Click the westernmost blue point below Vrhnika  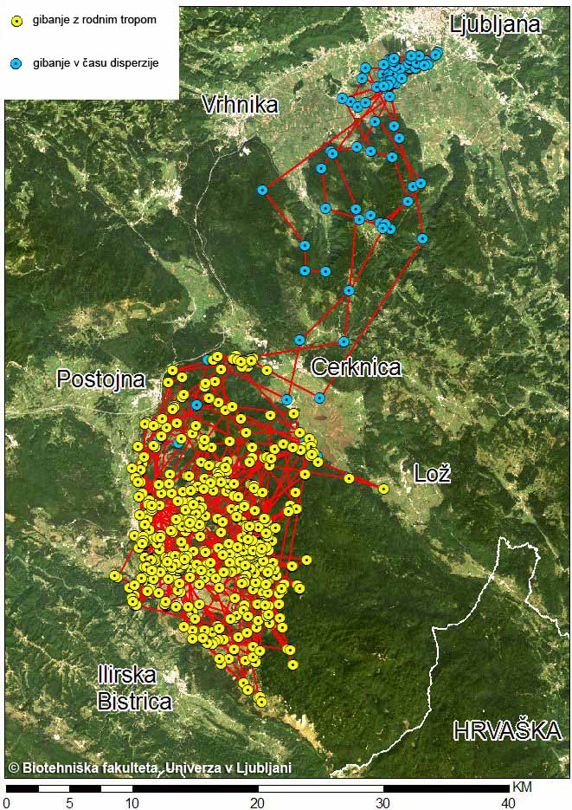click(262, 190)
